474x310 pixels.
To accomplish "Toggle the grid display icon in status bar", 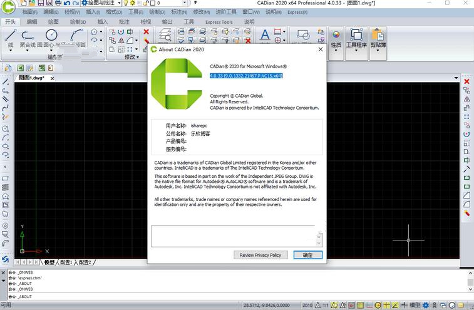I will pyautogui.click(x=360, y=305).
